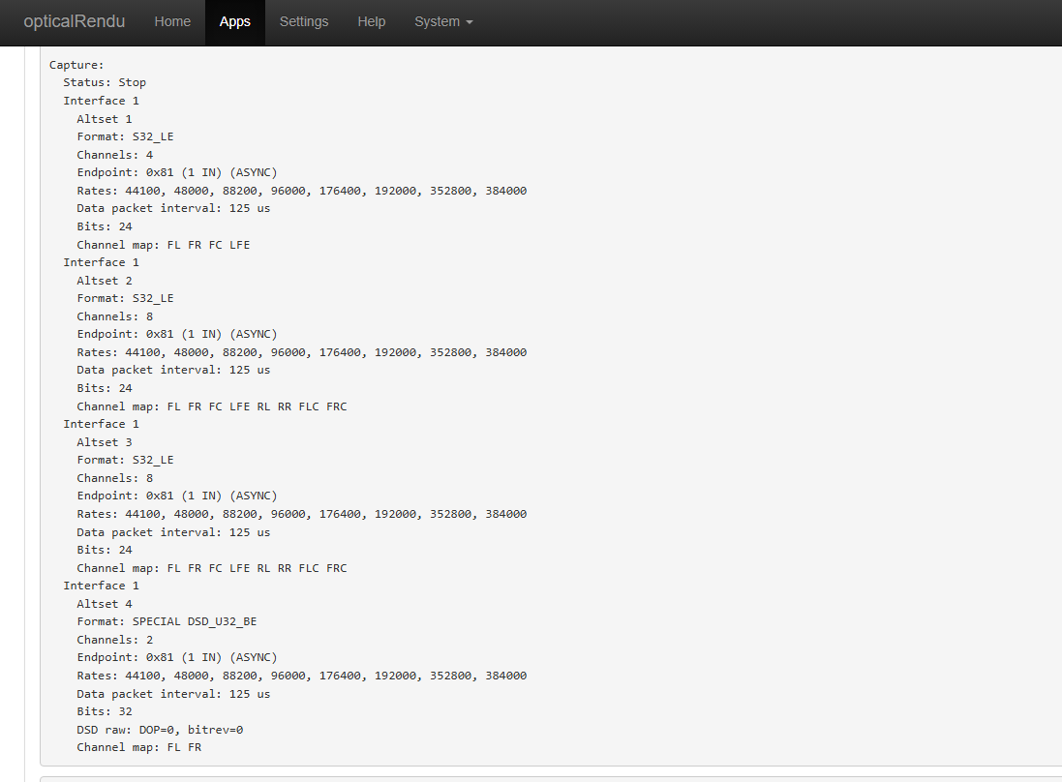The height and width of the screenshot is (782, 1062).
Task: Click 'Channel map: FL FR FC LFE' line
Action: (164, 245)
